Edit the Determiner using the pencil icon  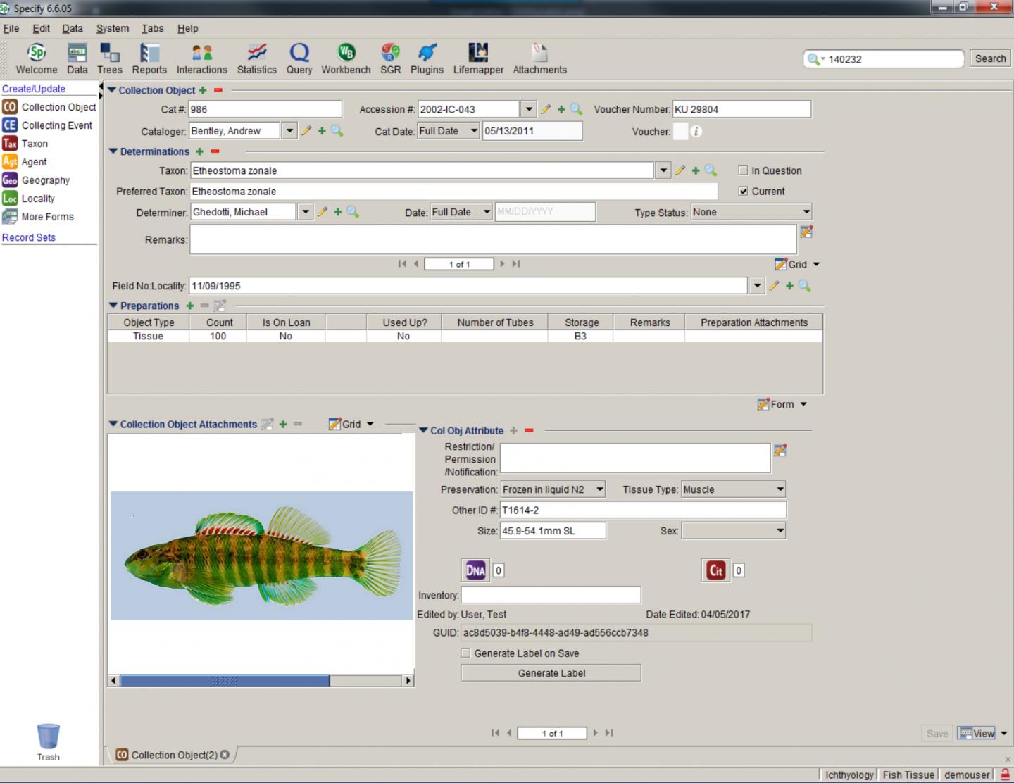(322, 211)
